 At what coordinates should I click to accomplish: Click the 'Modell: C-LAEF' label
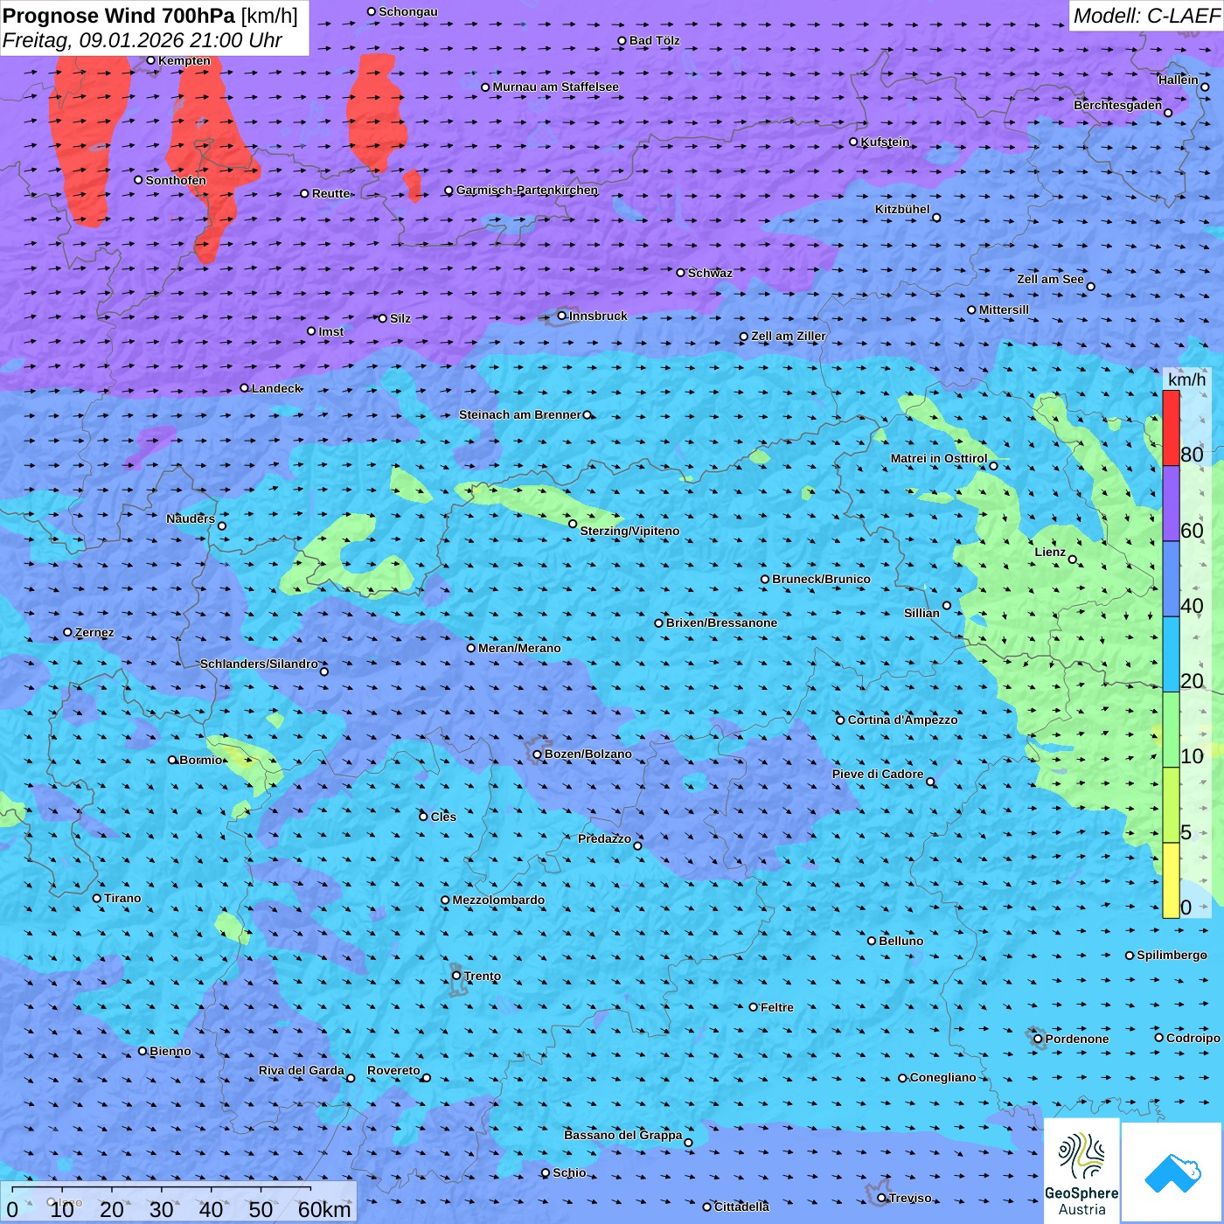(x=1146, y=16)
